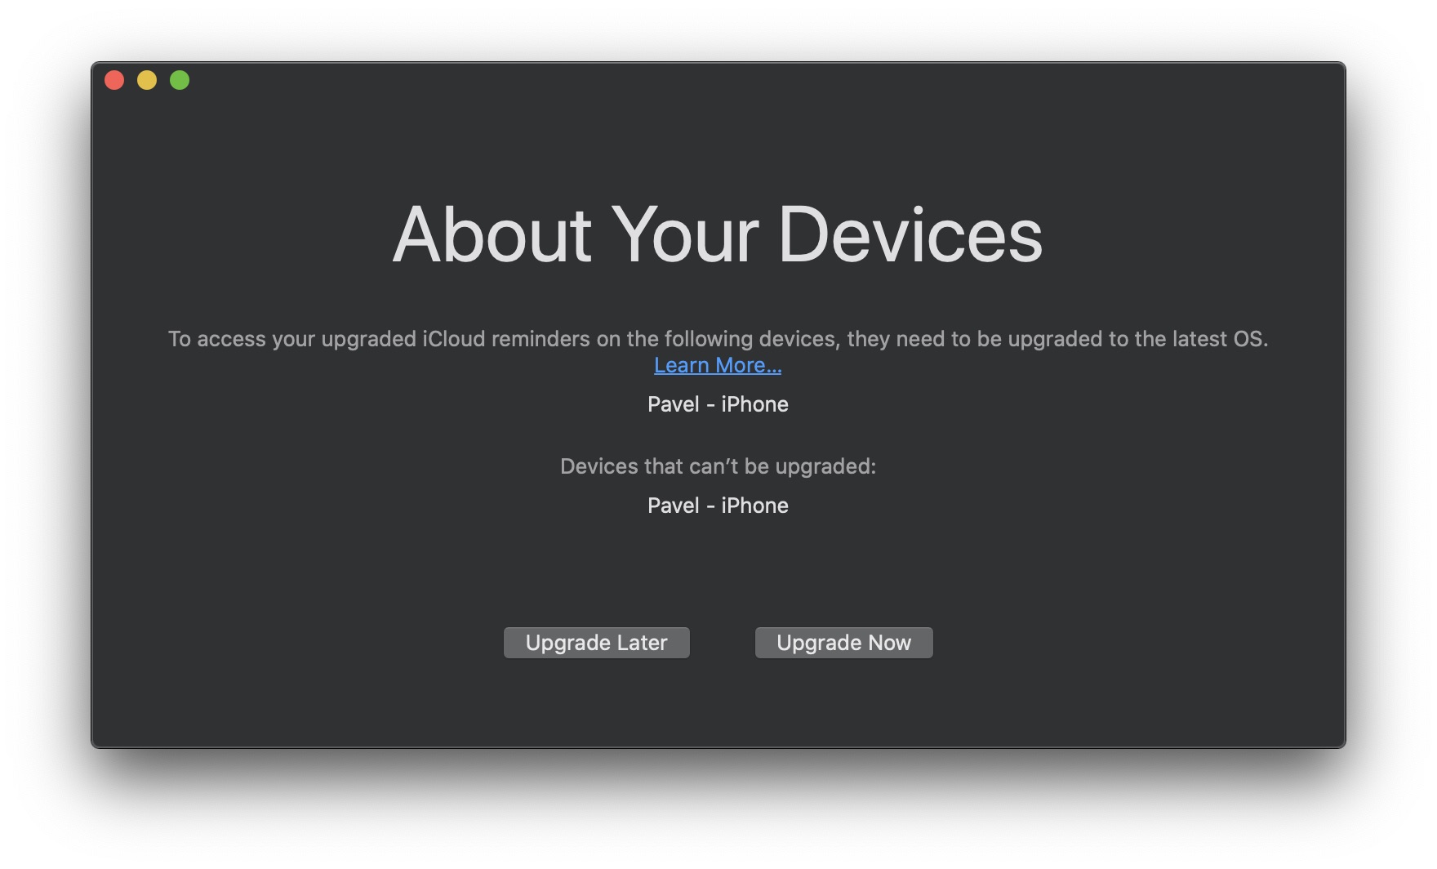Click the Upgrade Now button
The height and width of the screenshot is (869, 1437).
(x=843, y=643)
